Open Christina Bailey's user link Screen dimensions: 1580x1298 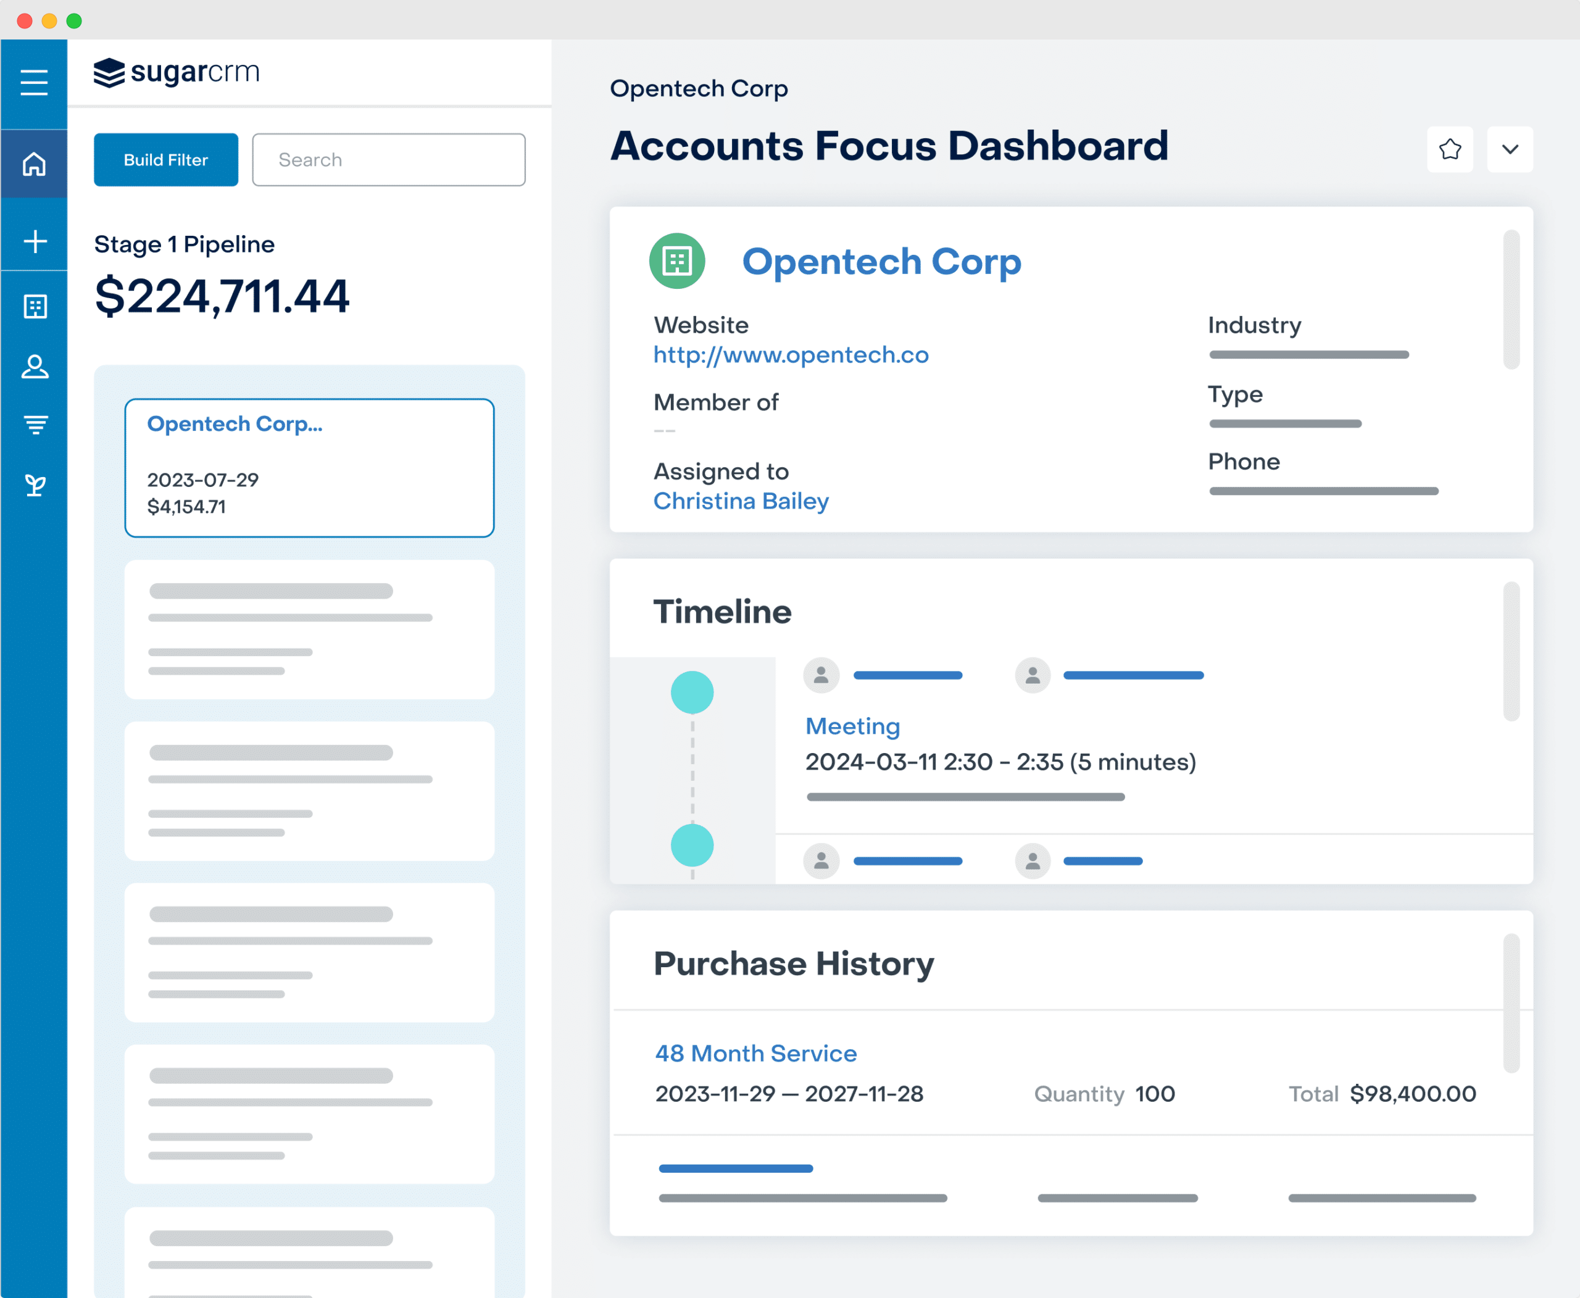pyautogui.click(x=741, y=501)
